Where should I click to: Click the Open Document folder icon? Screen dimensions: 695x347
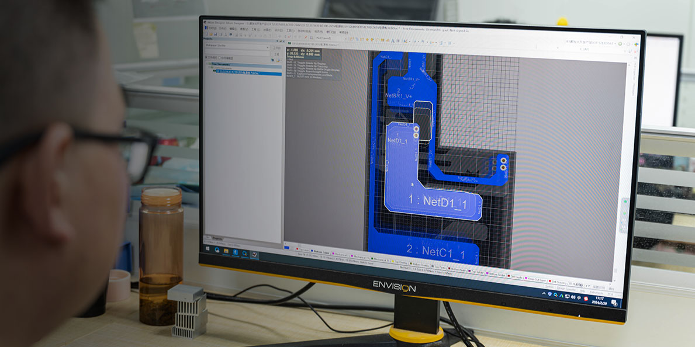[x=211, y=34]
